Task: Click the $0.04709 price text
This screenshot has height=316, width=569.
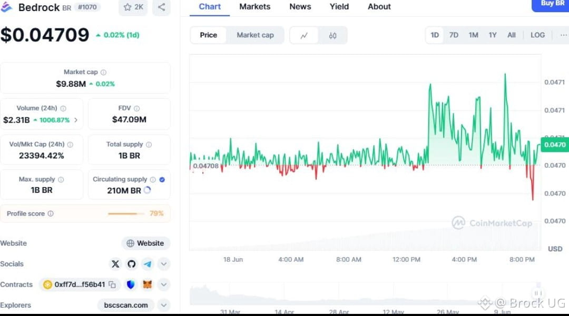Action: coord(45,35)
